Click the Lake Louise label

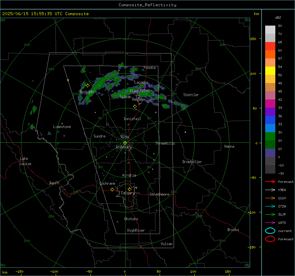click(25, 161)
